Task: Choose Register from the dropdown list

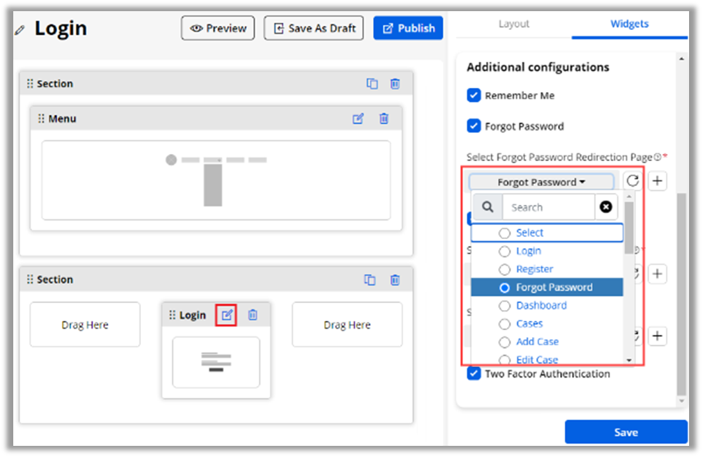Action: click(x=534, y=269)
